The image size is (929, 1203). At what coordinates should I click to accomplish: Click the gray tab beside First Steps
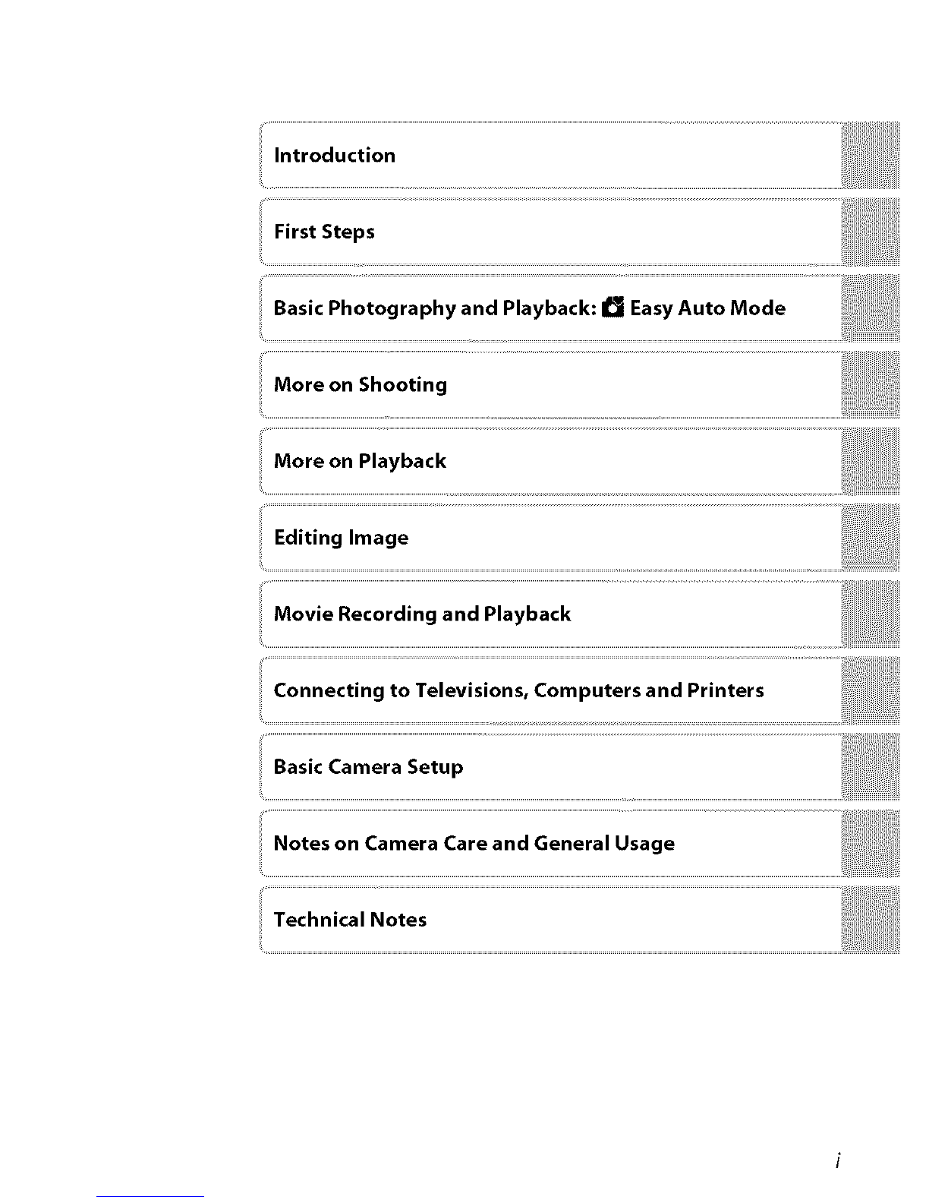(x=871, y=232)
